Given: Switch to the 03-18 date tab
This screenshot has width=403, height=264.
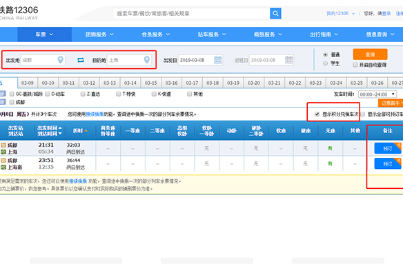Looking at the screenshot, I should [x=213, y=83].
